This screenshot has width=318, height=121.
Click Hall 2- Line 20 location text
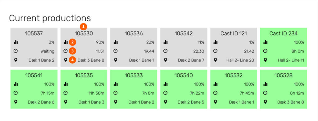(x=240, y=60)
